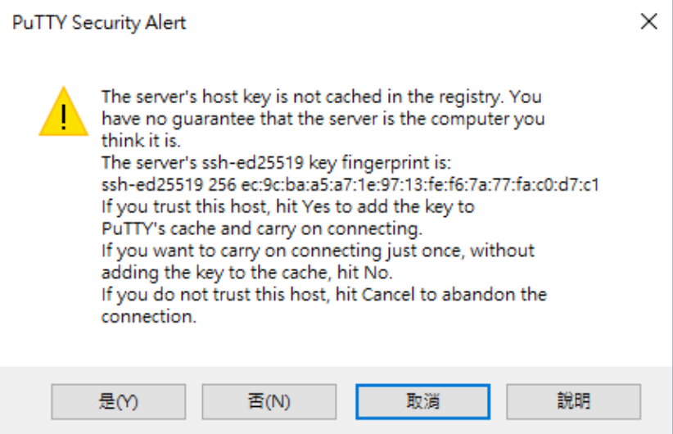This screenshot has width=673, height=434.
Task: Click the line 'have no guarantee that the server'
Action: (323, 119)
